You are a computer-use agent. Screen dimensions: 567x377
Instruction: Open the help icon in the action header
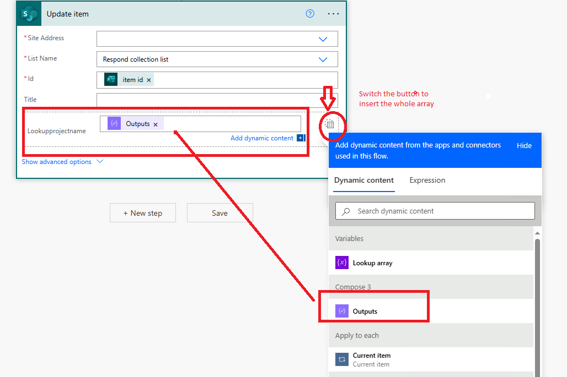[309, 14]
